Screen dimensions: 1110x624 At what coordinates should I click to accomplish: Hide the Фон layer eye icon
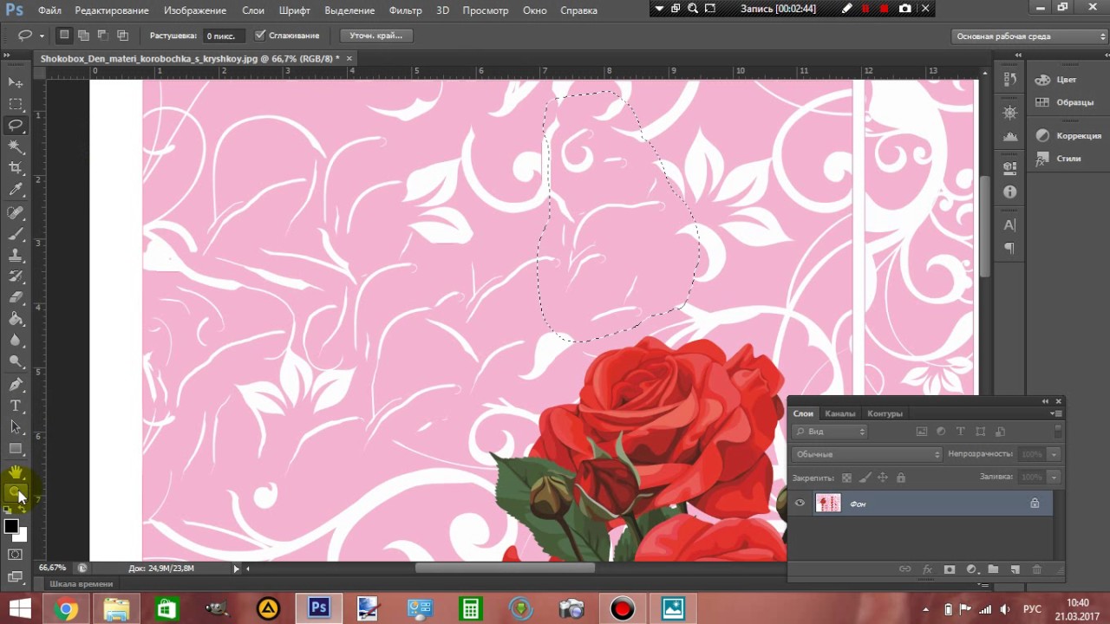point(800,503)
